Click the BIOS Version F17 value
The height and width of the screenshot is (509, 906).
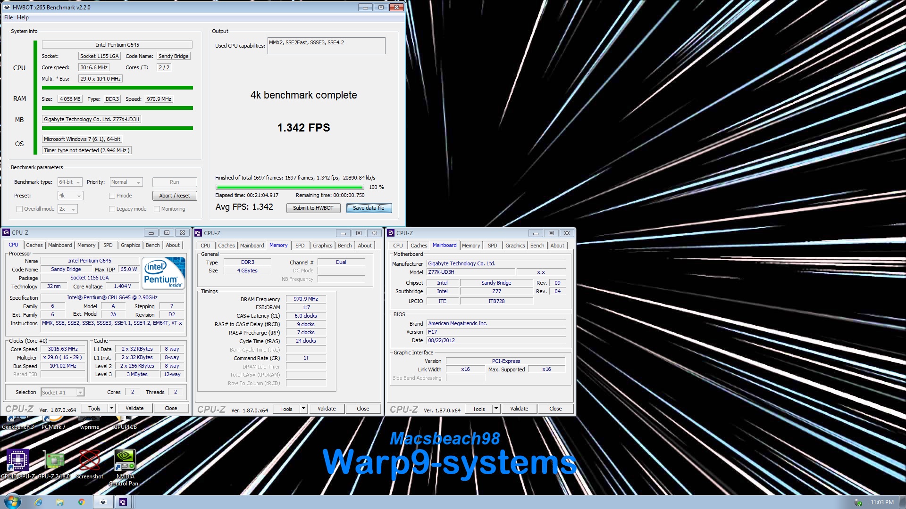(496, 332)
